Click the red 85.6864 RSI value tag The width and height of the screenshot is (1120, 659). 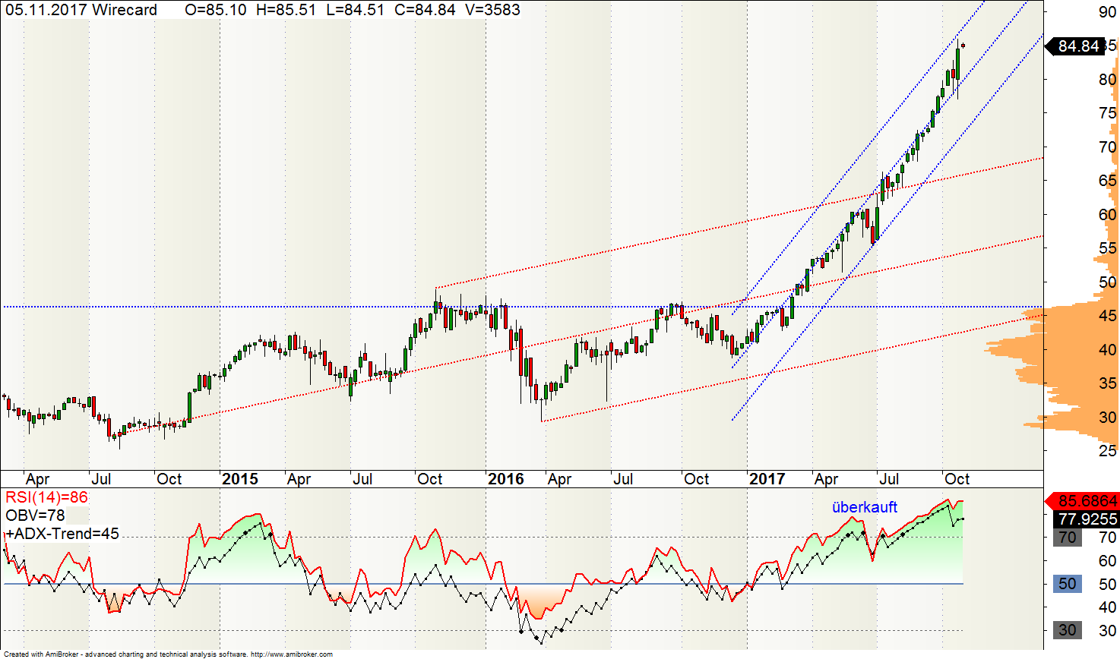pyautogui.click(x=1087, y=501)
